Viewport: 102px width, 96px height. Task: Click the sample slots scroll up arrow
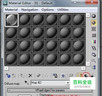[88, 15]
